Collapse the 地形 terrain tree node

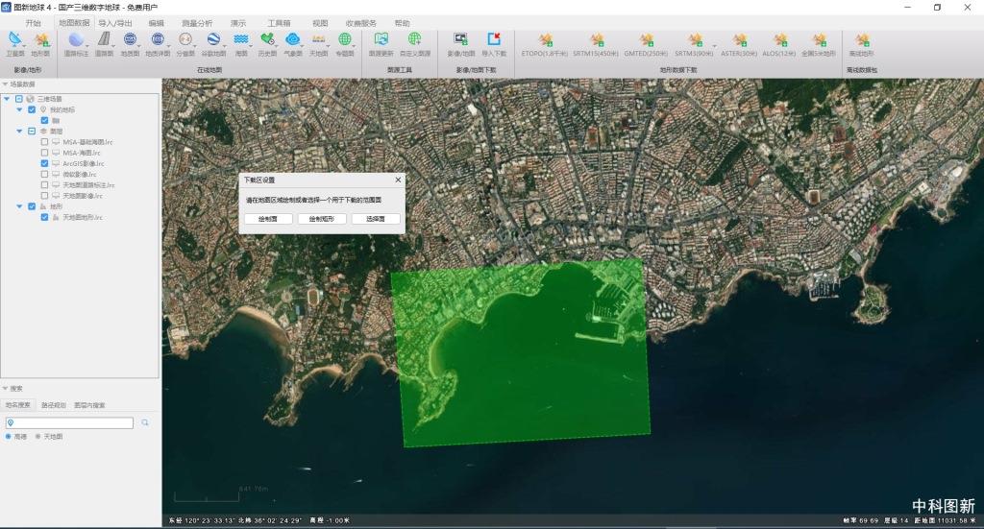point(19,206)
